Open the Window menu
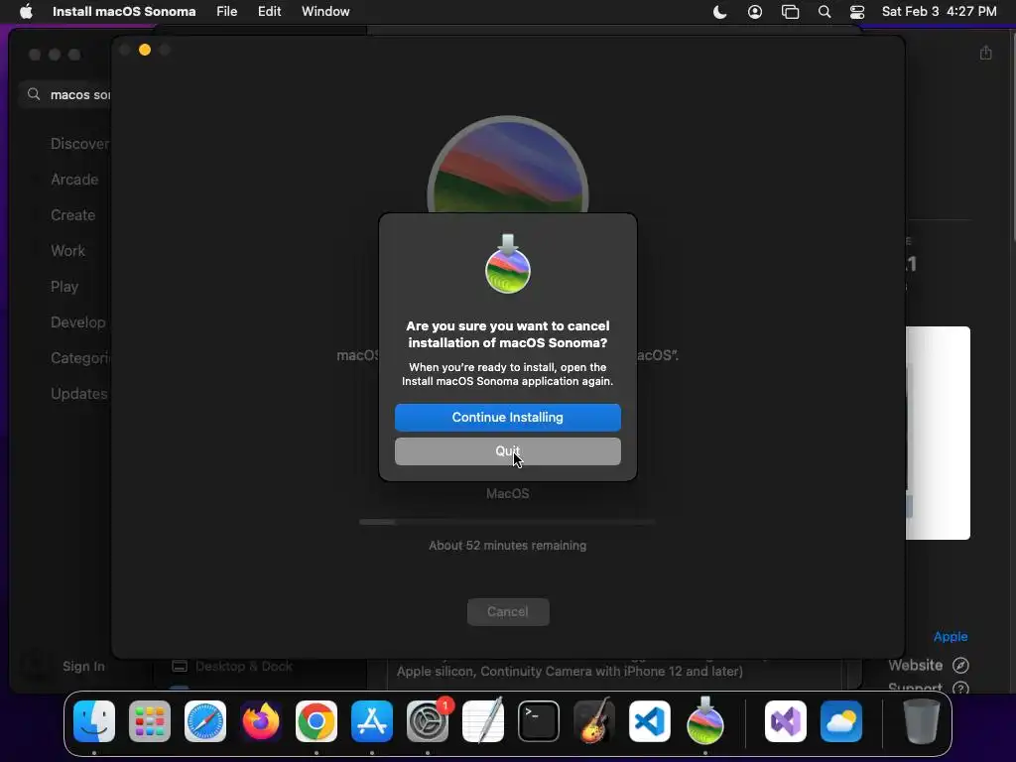The height and width of the screenshot is (762, 1016). pyautogui.click(x=325, y=12)
